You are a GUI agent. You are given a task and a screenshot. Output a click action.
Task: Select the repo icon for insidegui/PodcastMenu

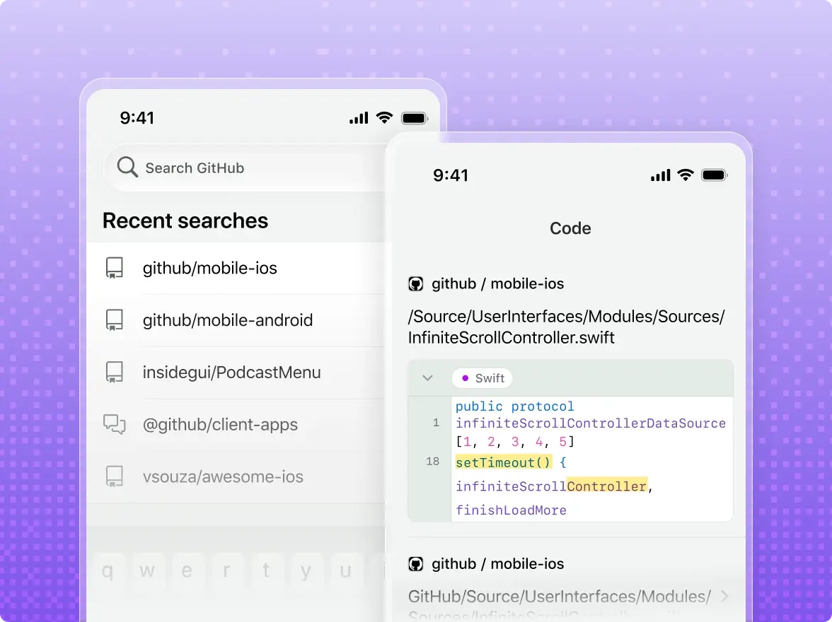pos(114,372)
